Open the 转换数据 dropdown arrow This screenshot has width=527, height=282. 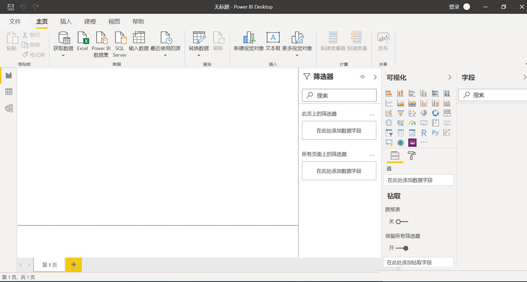199,56
